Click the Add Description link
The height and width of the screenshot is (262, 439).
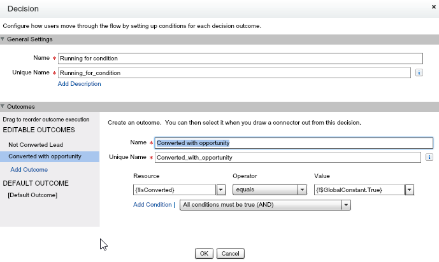(x=79, y=83)
